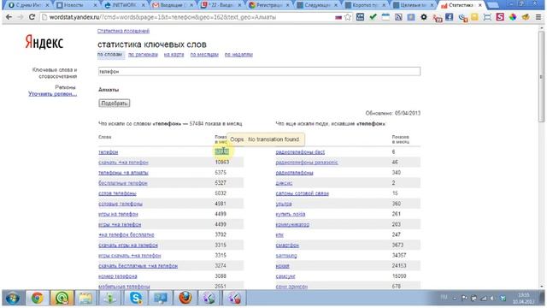Open the green download-arrow app in taskbar

[x=110, y=299]
